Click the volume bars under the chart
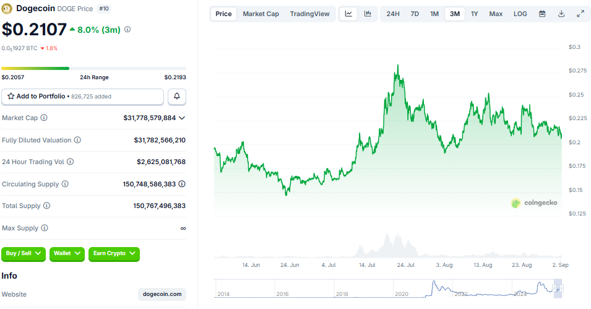 click(387, 245)
